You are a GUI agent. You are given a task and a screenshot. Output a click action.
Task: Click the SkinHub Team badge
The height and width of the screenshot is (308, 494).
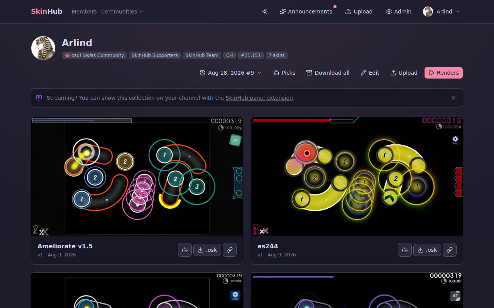click(x=202, y=55)
